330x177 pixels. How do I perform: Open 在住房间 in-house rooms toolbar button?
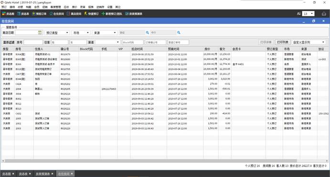pos(57,14)
